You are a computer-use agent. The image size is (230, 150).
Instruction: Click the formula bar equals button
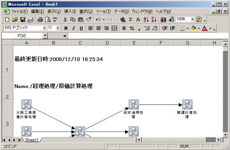pyautogui.click(x=65, y=36)
